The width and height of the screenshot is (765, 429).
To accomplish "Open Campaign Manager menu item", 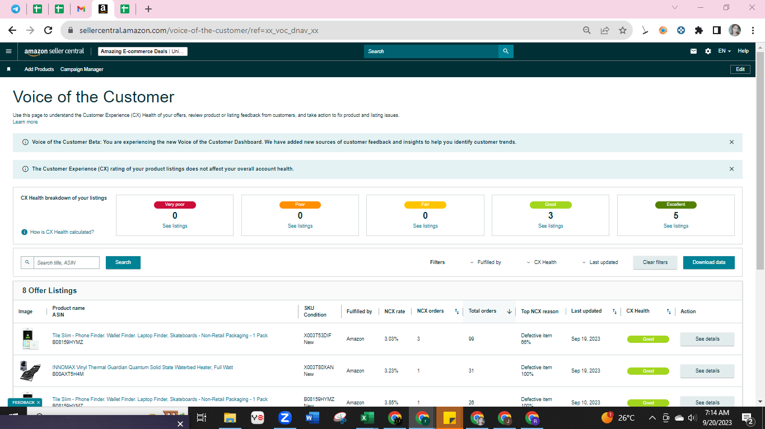I will [82, 69].
